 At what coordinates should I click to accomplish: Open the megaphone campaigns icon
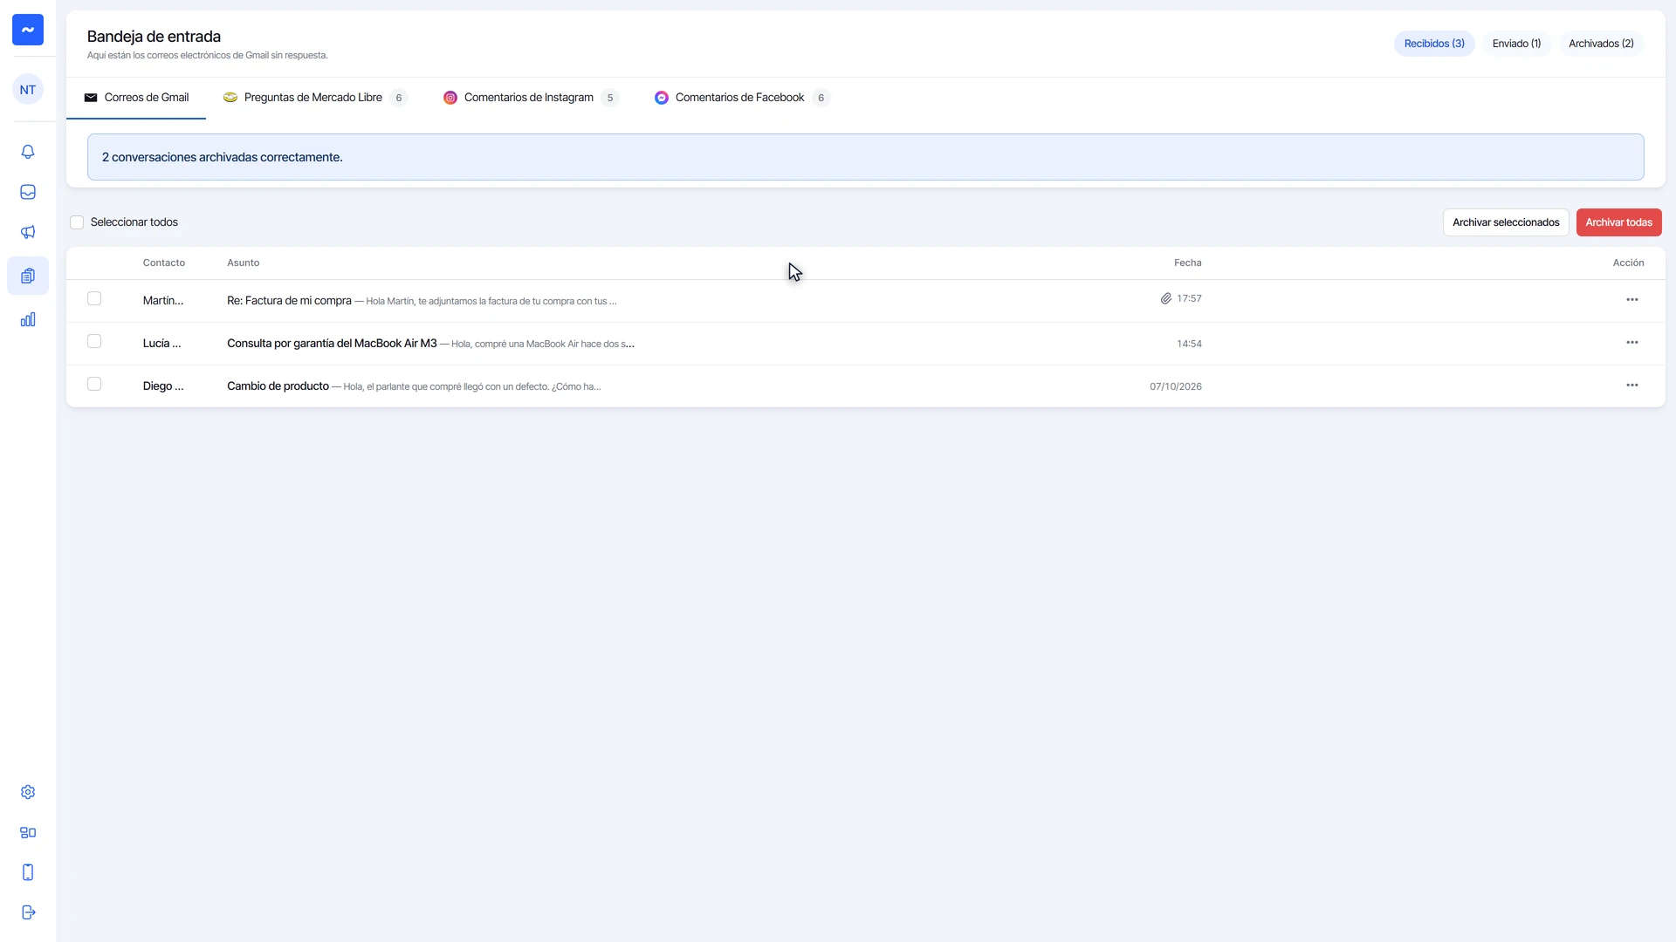pyautogui.click(x=28, y=232)
